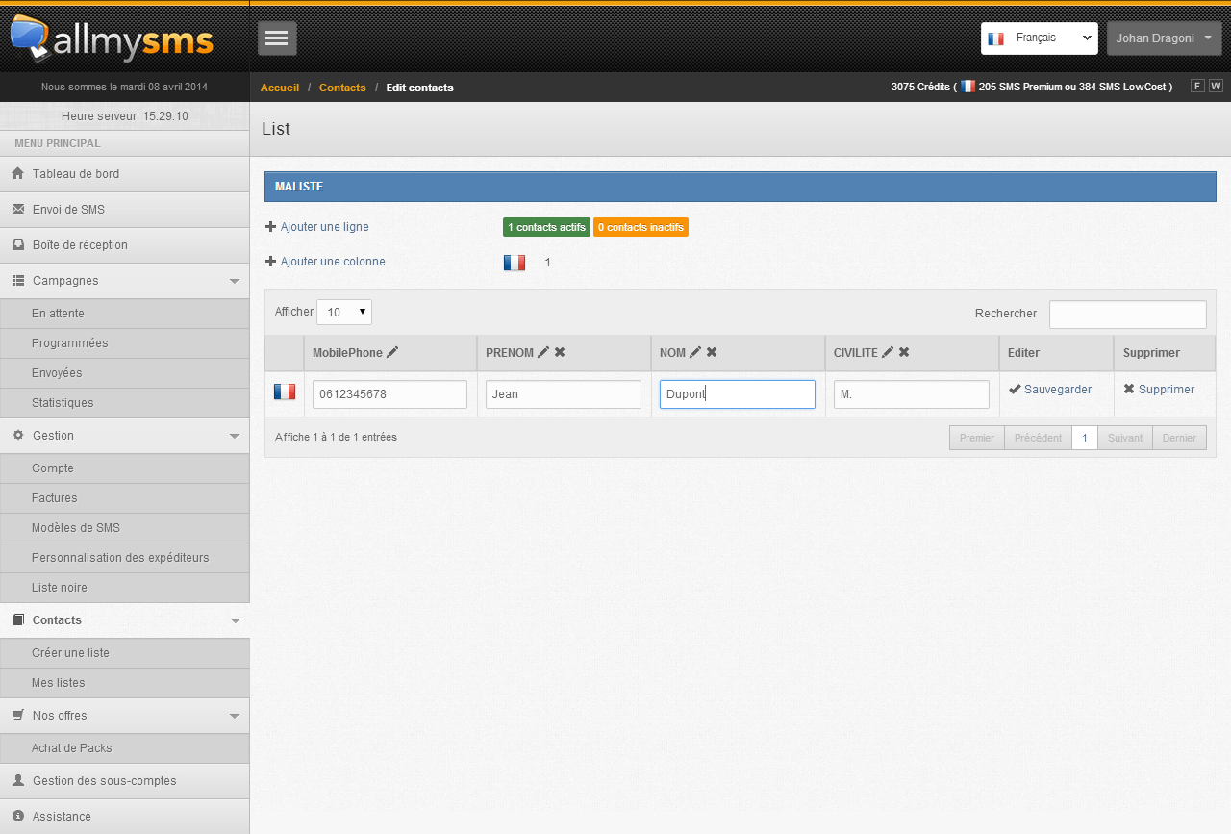Click the W button in top bar
This screenshot has width=1231, height=834.
[1216, 86]
